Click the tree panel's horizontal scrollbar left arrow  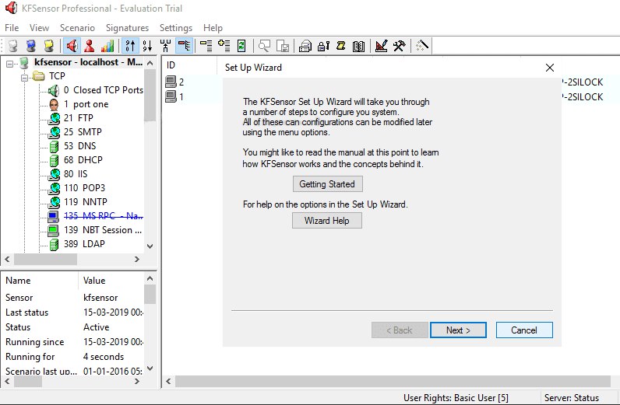[x=7, y=259]
